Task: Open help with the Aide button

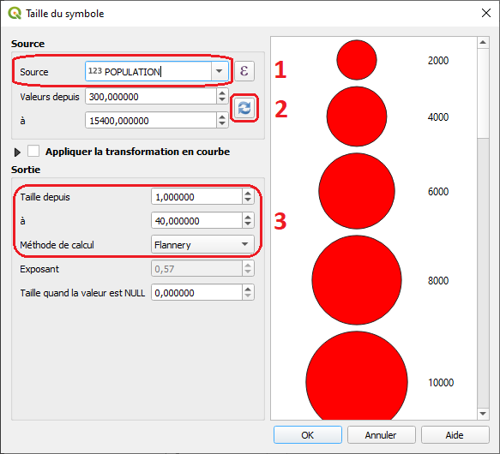Action: coord(455,435)
